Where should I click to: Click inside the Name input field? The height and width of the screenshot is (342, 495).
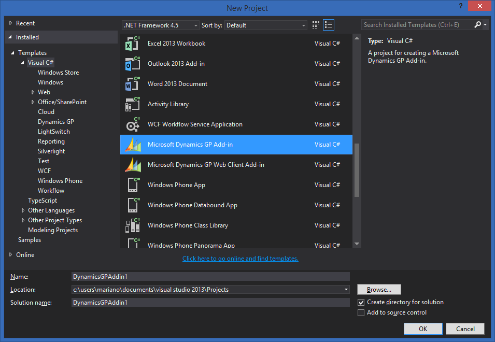[x=207, y=276]
